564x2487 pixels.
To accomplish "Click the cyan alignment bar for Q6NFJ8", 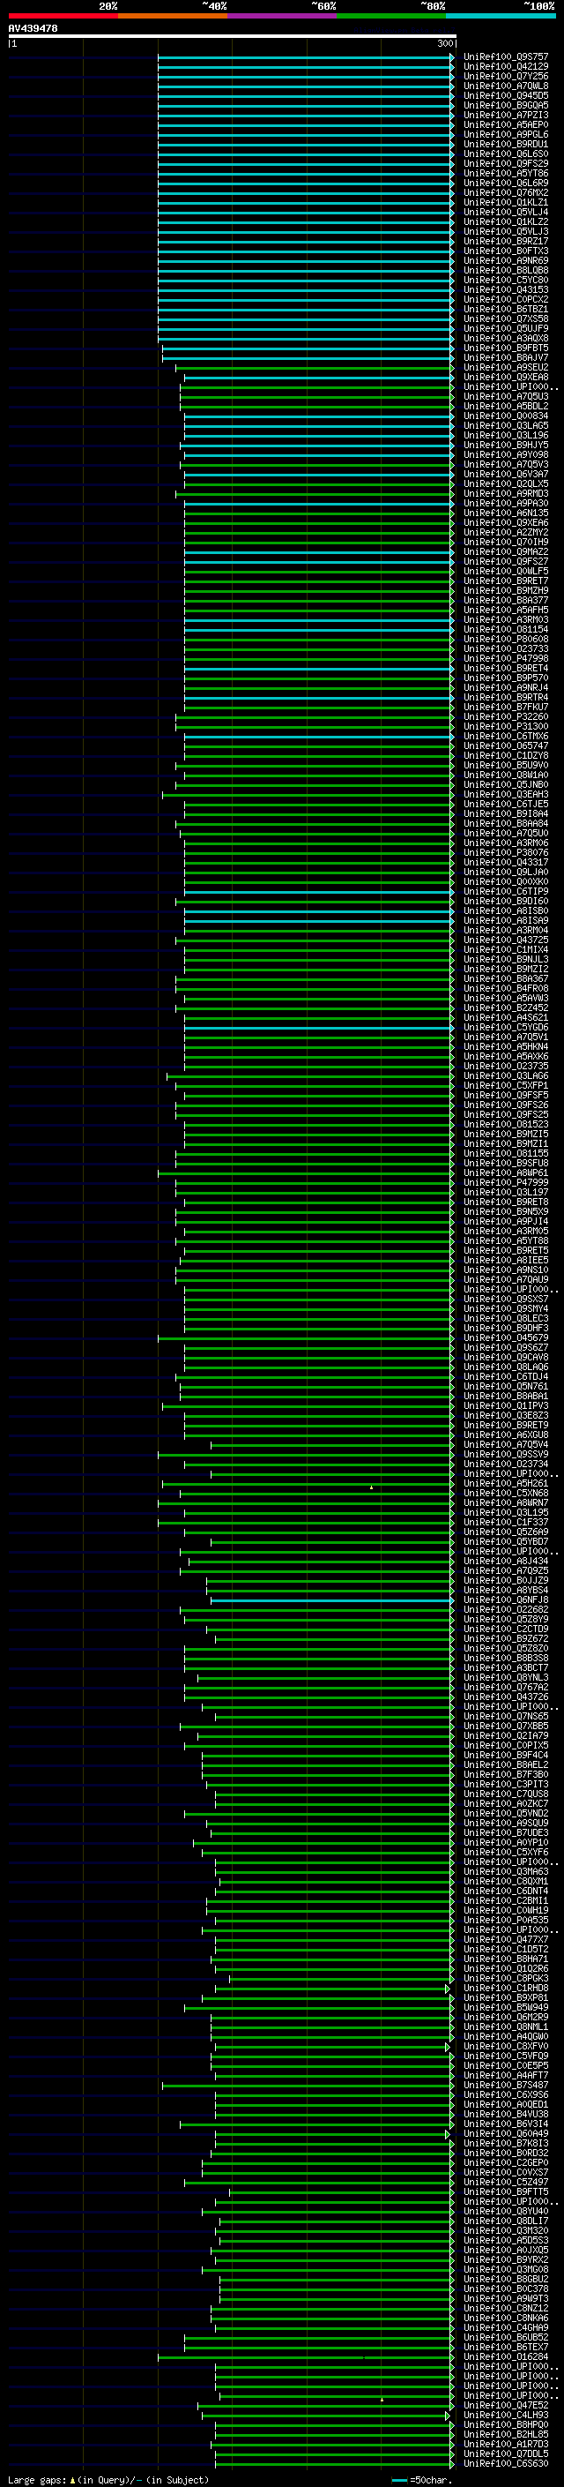I will pos(331,1600).
